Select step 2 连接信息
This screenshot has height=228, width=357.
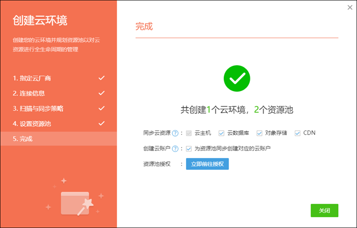(29, 93)
